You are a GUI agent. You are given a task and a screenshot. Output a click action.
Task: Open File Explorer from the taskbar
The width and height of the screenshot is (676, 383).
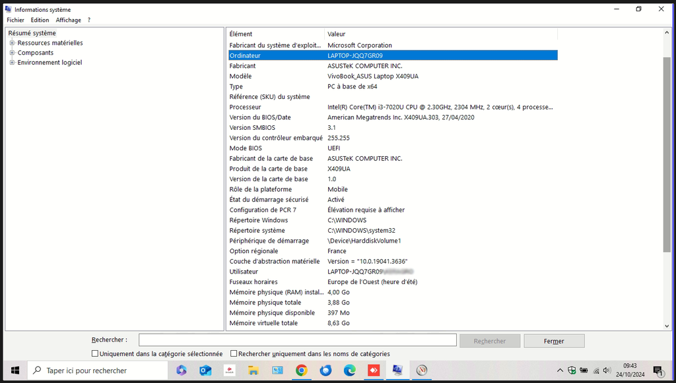pyautogui.click(x=253, y=370)
